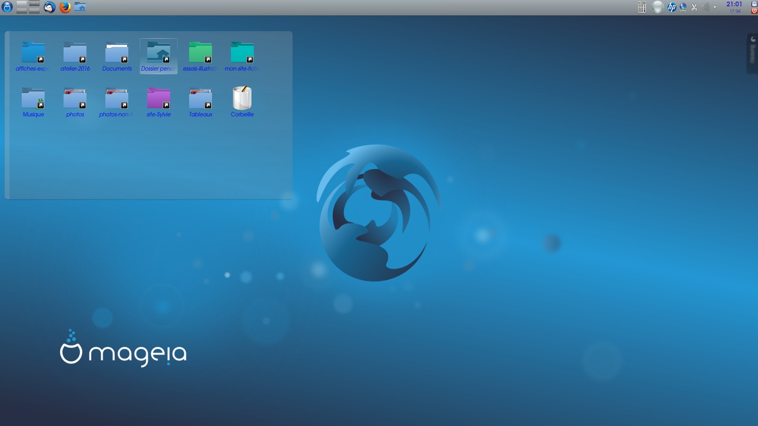Open the Bureau desktop toolbox tab
Screen dimensions: 758x426
[x=752, y=54]
